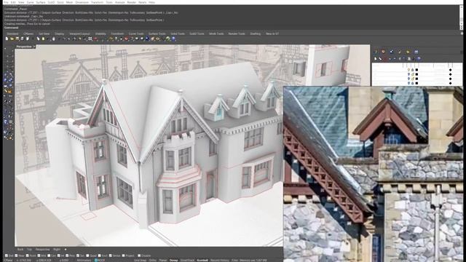Click the first panel tab icon above Layers
Image resolution: width=466 pixels, height=262 pixels.
coord(376,52)
